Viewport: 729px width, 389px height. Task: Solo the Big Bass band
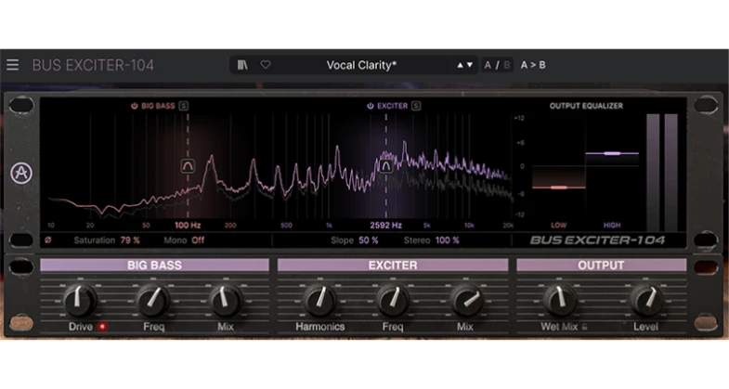tap(184, 106)
